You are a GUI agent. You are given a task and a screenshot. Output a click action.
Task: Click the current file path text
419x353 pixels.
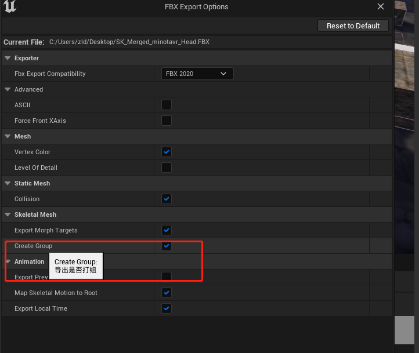point(129,42)
